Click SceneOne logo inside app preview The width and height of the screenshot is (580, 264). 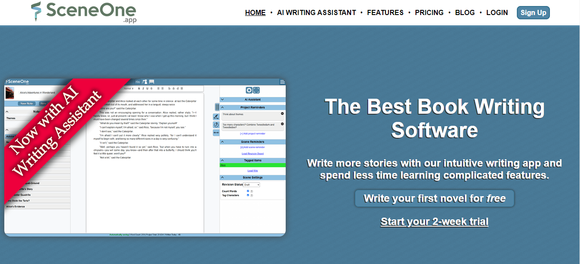(x=17, y=82)
